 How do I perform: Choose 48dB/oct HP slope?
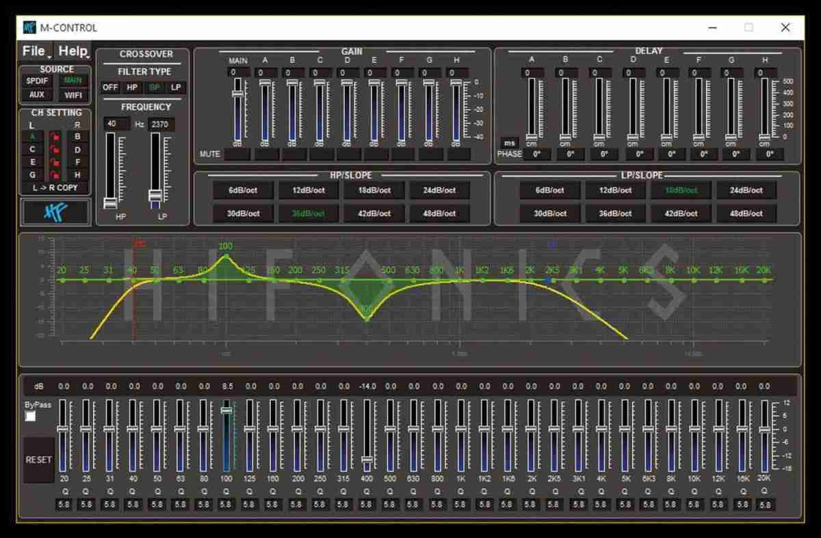click(439, 213)
